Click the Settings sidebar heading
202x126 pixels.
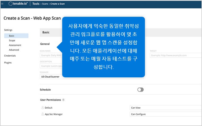(8, 30)
